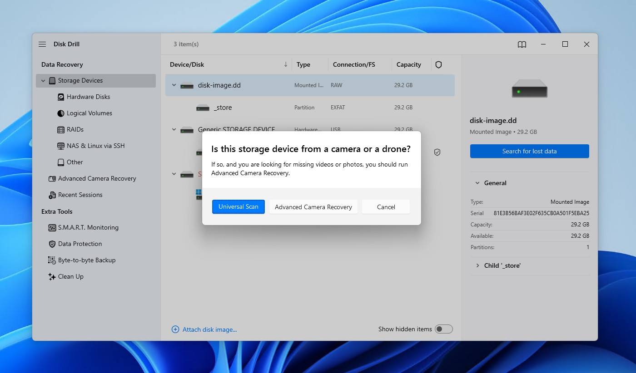Screen dimensions: 636x373
Task: Click the _store partition drive icon
Action: pos(203,108)
